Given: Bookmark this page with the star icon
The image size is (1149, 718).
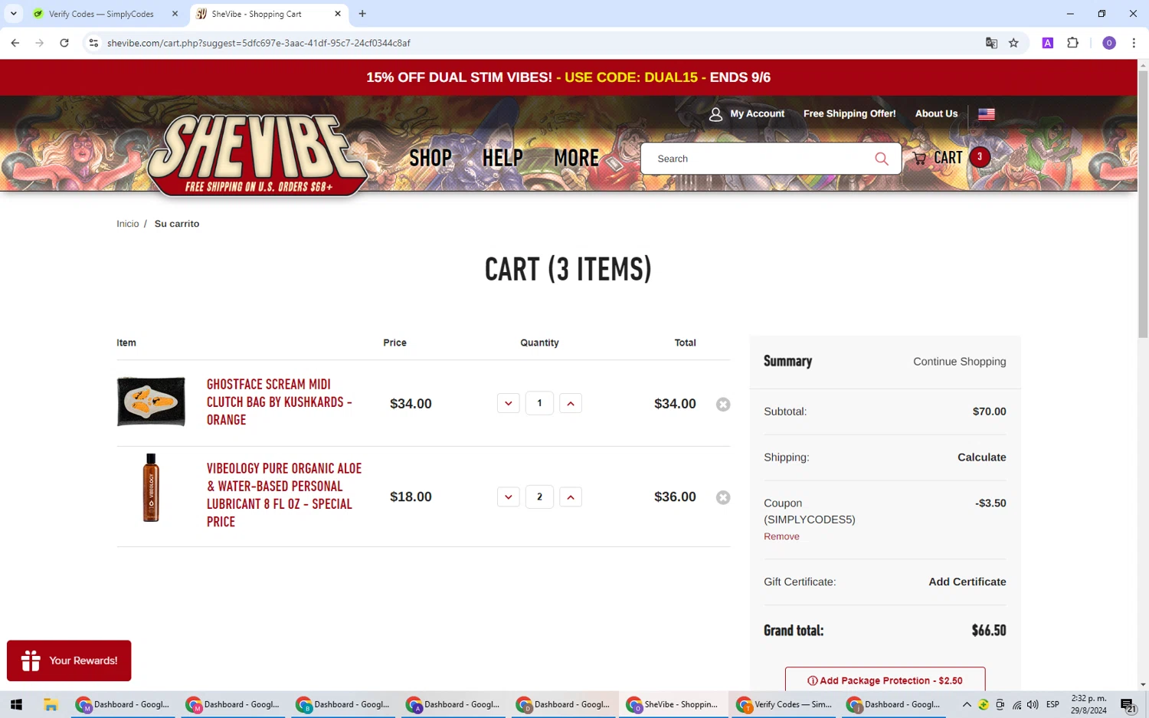Looking at the screenshot, I should (1013, 43).
